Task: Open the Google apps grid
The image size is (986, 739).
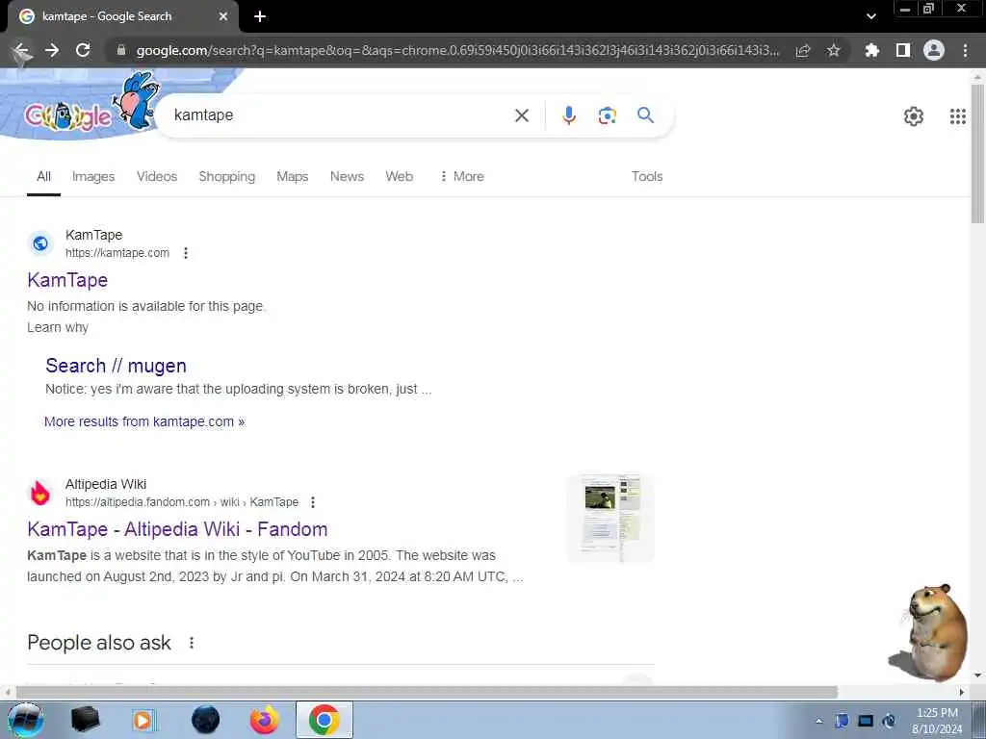Action: click(957, 116)
